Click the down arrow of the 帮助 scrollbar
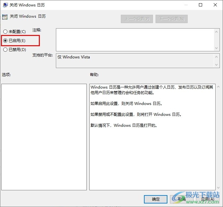This screenshot has height=207, width=223. coord(218,188)
